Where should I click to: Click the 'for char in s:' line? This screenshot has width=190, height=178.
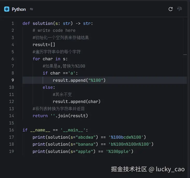[50, 59]
